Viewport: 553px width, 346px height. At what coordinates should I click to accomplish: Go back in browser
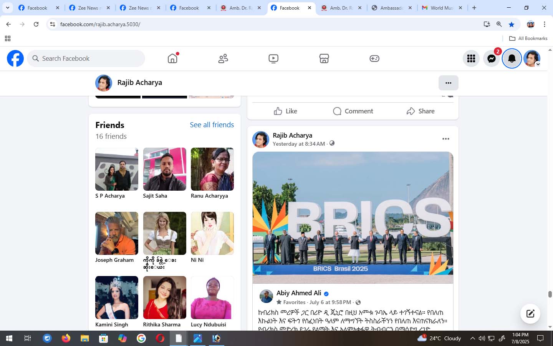8,24
